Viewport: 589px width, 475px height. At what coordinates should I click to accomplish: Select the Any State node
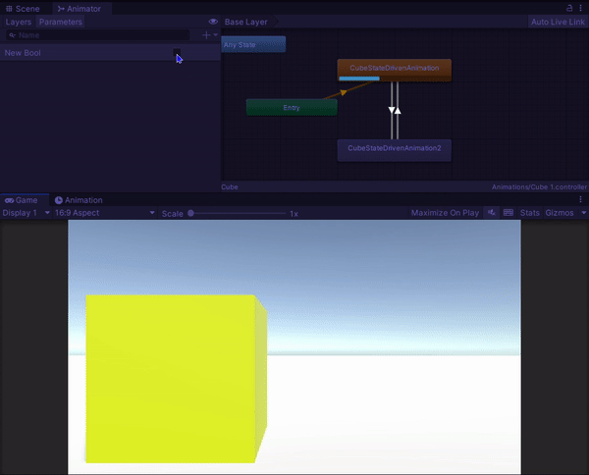click(253, 44)
